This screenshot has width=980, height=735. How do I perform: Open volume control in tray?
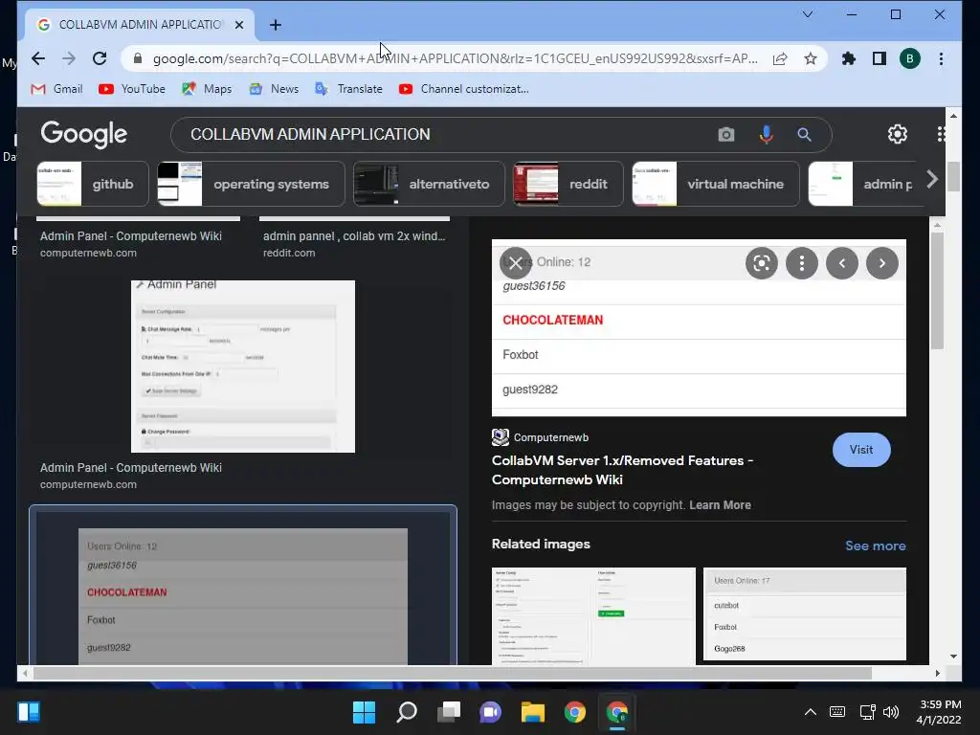[891, 712]
